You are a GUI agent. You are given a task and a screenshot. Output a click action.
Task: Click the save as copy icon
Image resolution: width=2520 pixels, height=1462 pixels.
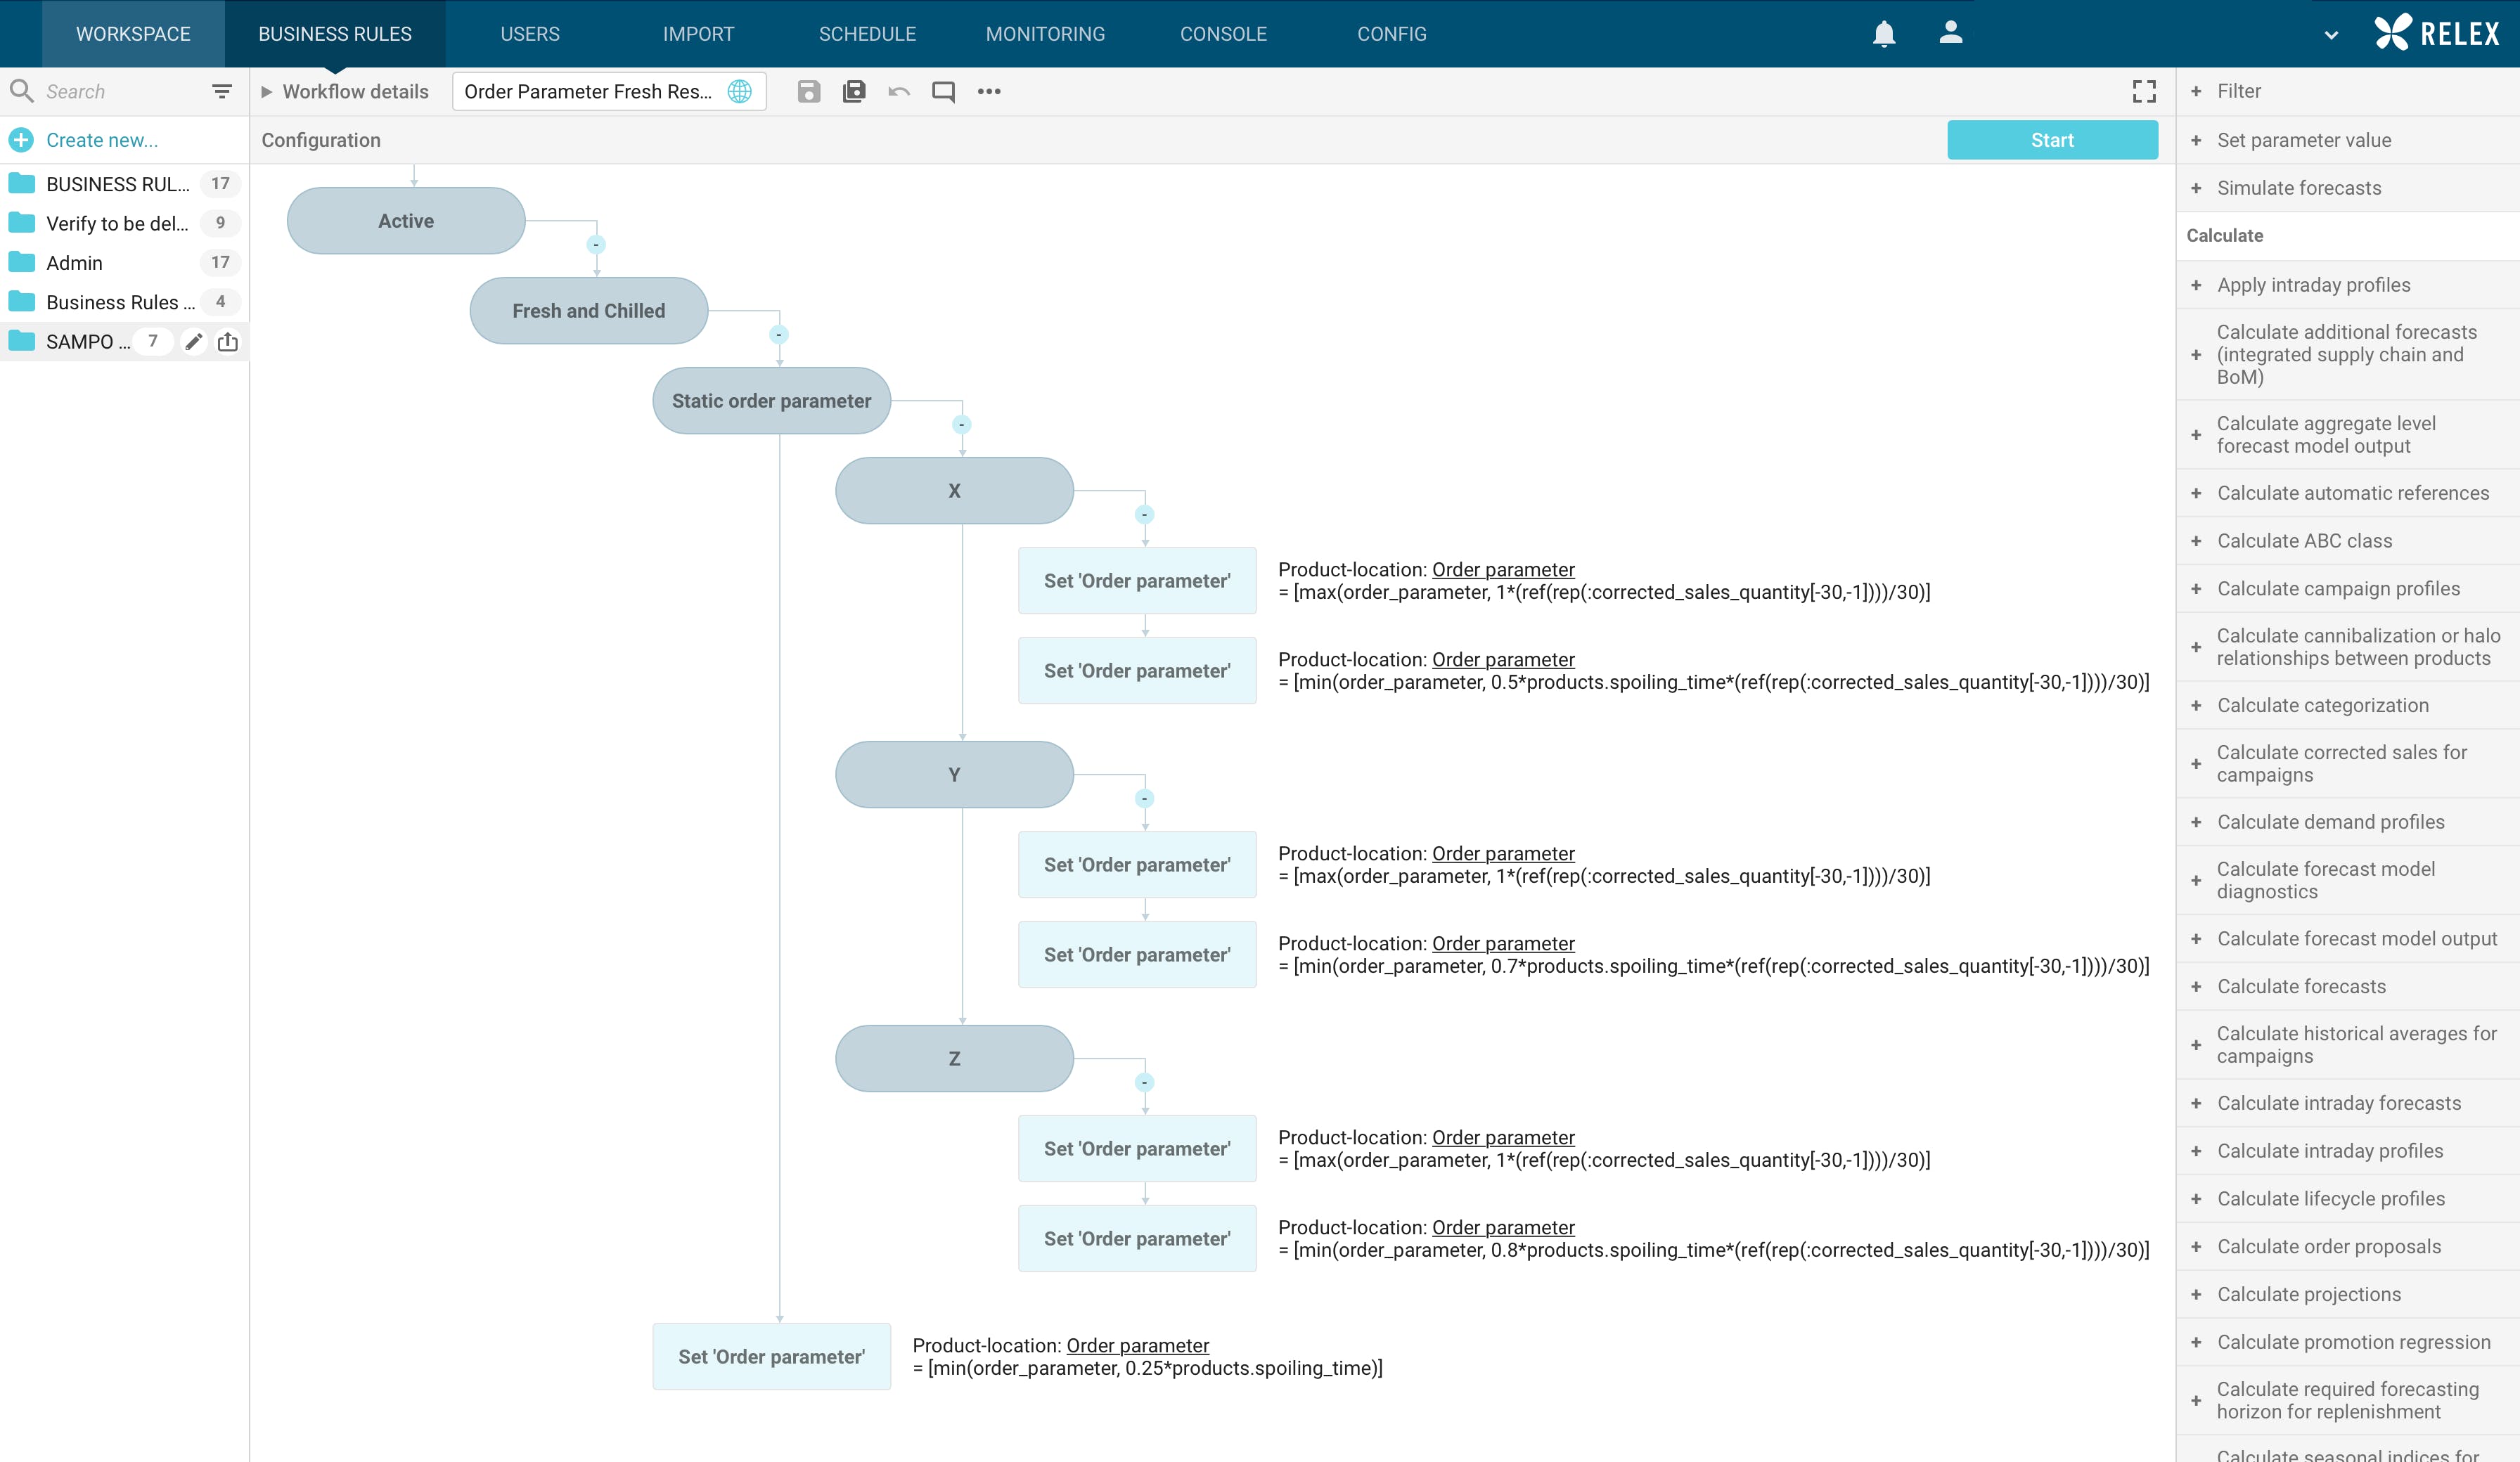[x=853, y=92]
